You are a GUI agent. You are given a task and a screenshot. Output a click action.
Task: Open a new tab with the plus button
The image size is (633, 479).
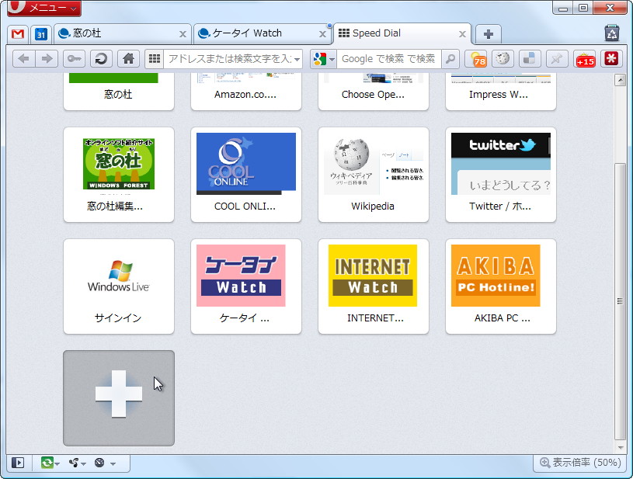487,34
